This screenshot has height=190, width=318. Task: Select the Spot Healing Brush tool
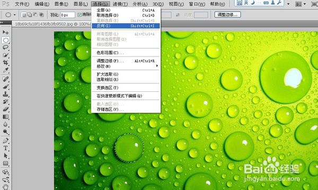coord(5,79)
